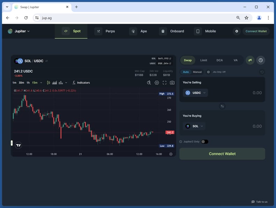Switch to VA mode
Screen dimensions: 276x208
[235, 60]
